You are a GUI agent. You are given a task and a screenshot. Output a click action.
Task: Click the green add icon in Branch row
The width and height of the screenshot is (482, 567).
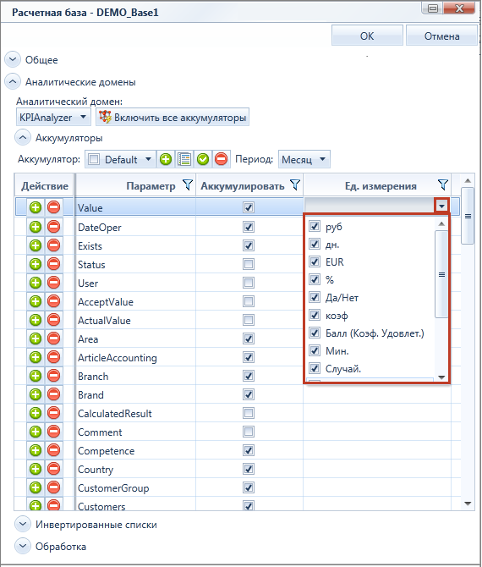click(x=36, y=376)
